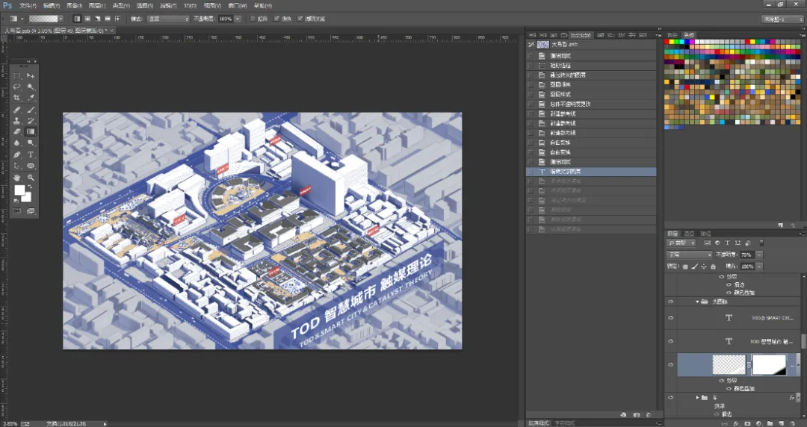Toggle visibility of the selected masked layer
The image size is (807, 427).
pos(670,365)
